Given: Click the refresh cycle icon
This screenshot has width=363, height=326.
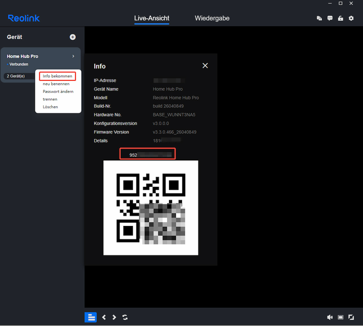Looking at the screenshot, I should coord(125,317).
